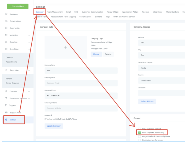
Task: Click the Settings gear icon
Action: (x=6, y=120)
